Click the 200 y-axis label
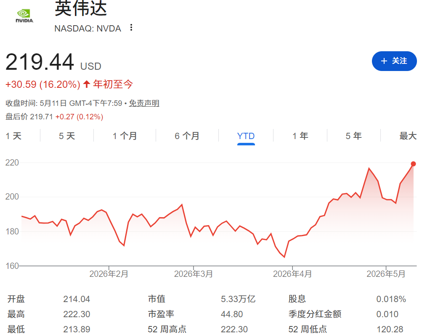Screen dimensions: 422x334 [x=12, y=197]
